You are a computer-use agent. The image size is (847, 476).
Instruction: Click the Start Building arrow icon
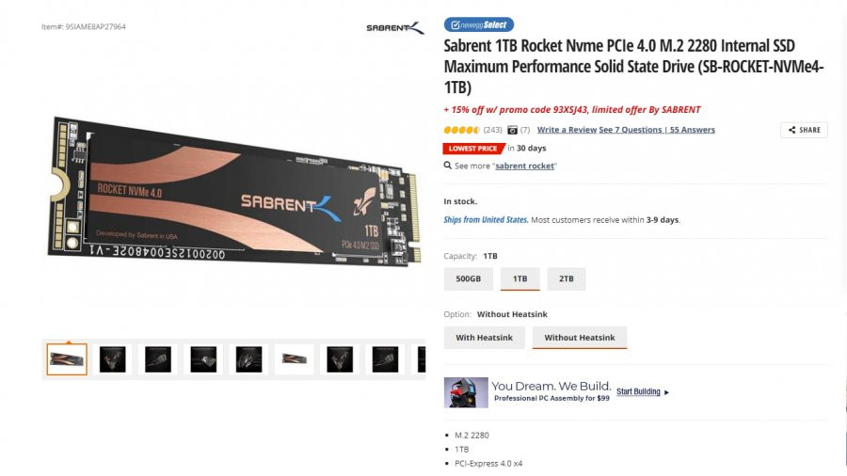pos(666,392)
